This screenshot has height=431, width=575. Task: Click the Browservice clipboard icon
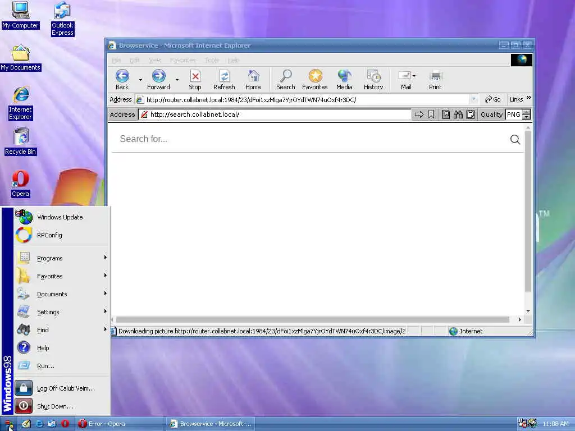click(x=471, y=114)
